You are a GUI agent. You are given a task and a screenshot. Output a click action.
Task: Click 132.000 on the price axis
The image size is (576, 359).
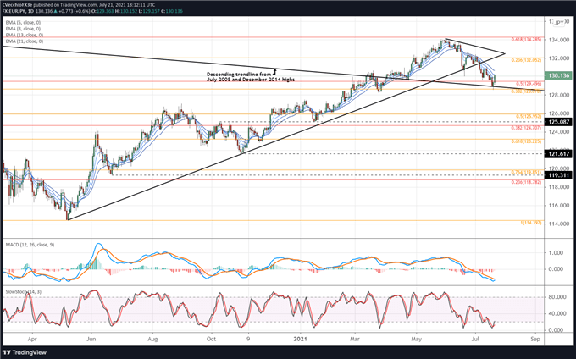pyautogui.click(x=559, y=58)
